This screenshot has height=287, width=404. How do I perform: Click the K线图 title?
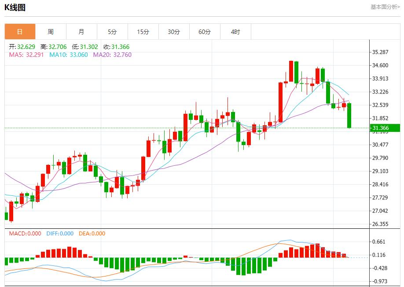click(x=15, y=7)
